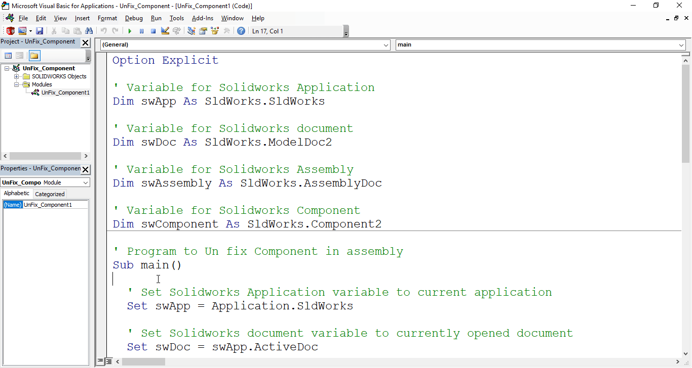Run the macro with the Run Sub button

pos(130,31)
